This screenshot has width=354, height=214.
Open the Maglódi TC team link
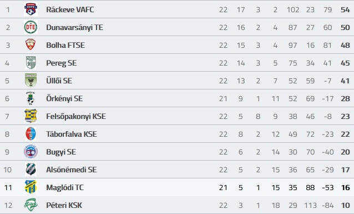65,187
